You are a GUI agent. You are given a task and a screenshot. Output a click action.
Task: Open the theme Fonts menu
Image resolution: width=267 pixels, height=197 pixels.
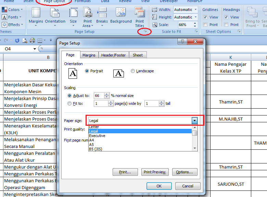(x=12, y=17)
